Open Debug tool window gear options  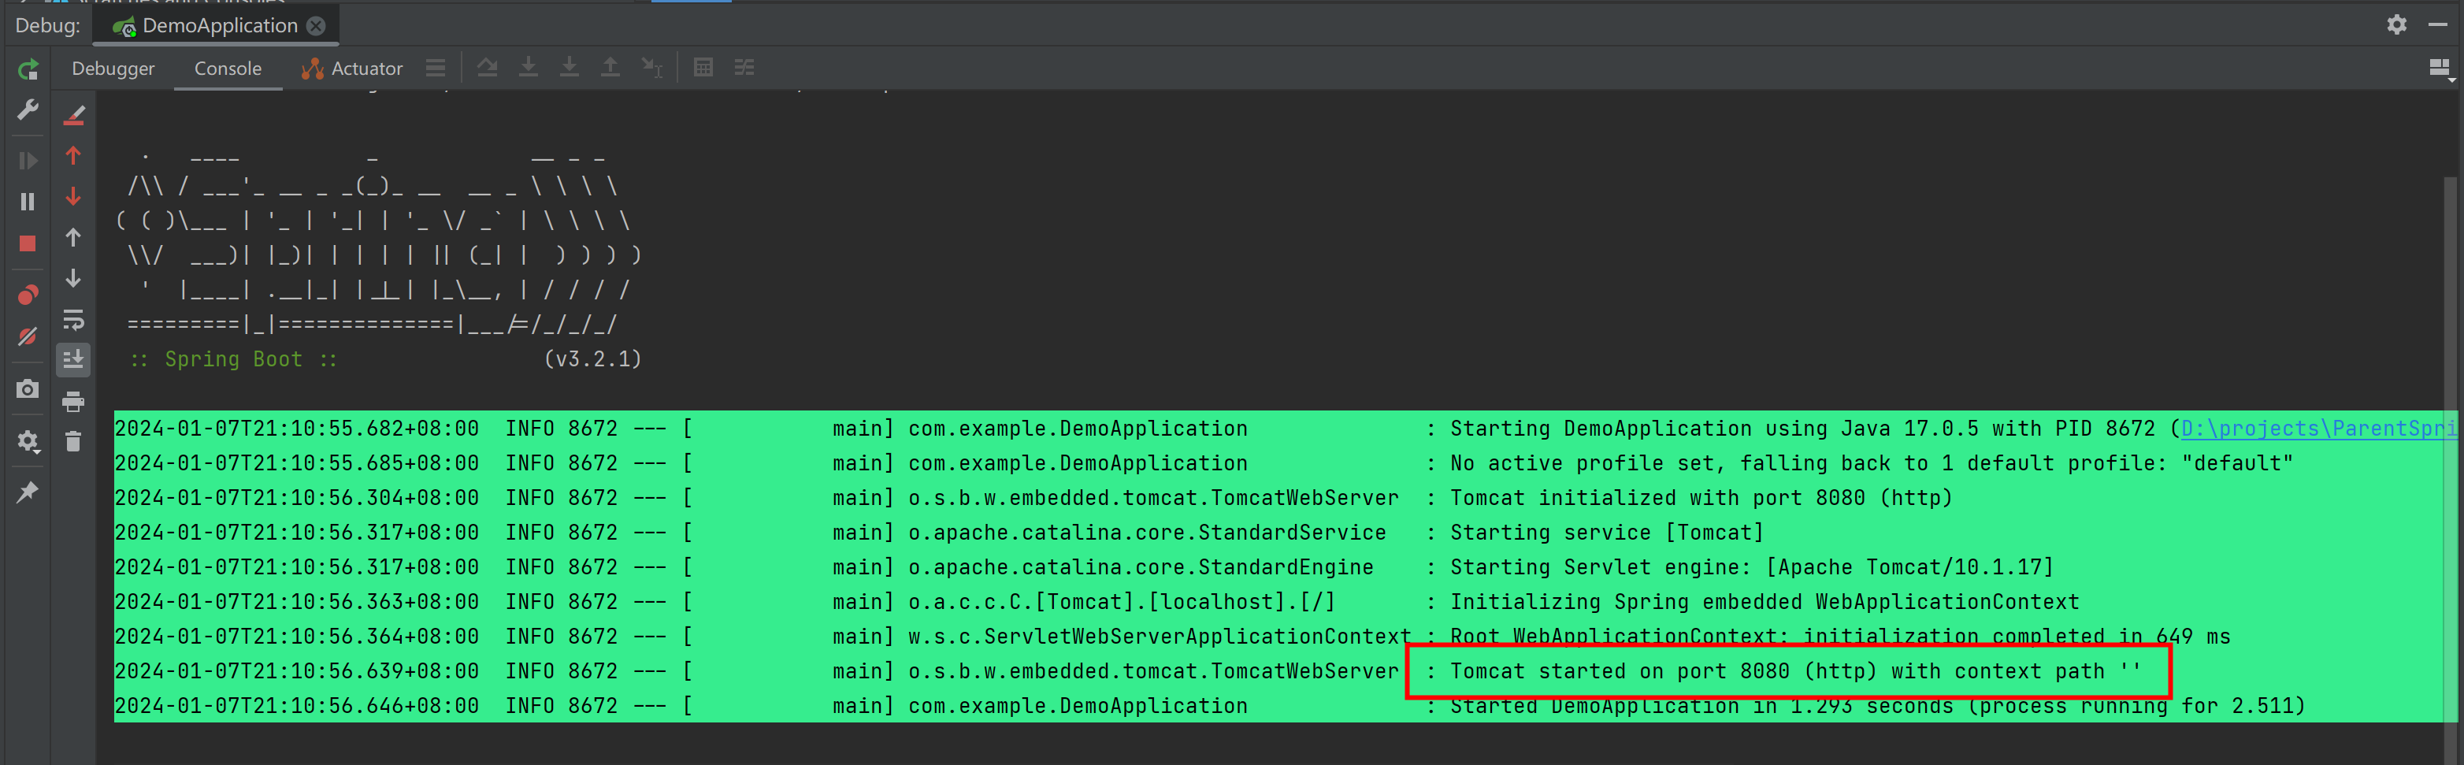point(2396,25)
